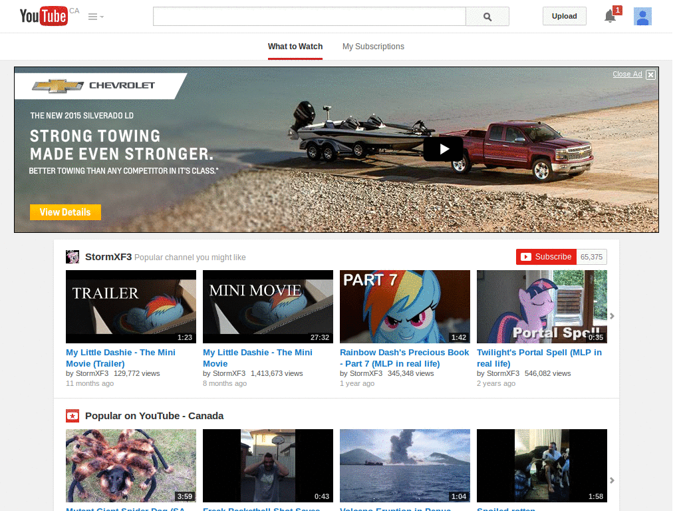
Task: Focus the YouTube search input field
Action: click(x=309, y=17)
